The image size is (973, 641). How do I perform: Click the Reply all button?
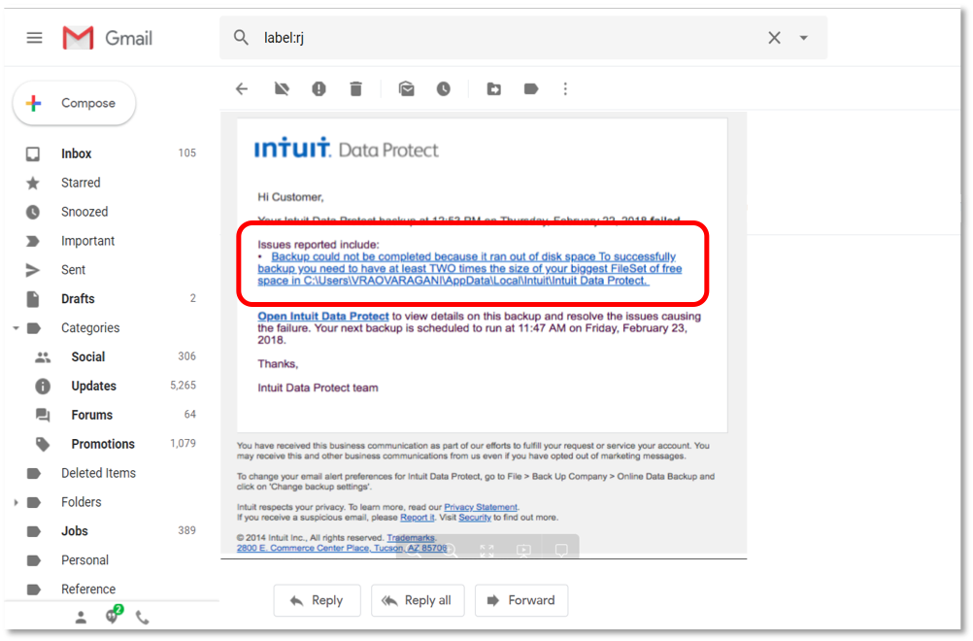point(418,600)
